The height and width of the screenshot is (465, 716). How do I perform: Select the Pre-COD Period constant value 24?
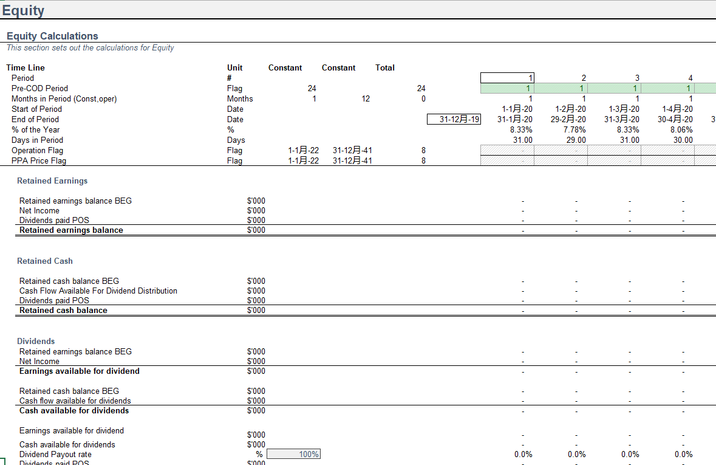click(312, 88)
